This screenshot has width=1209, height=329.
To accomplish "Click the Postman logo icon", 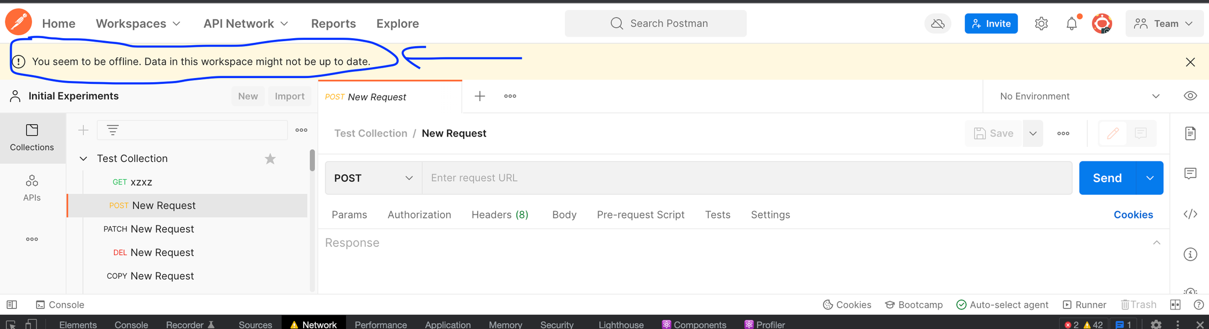I will pyautogui.click(x=19, y=23).
